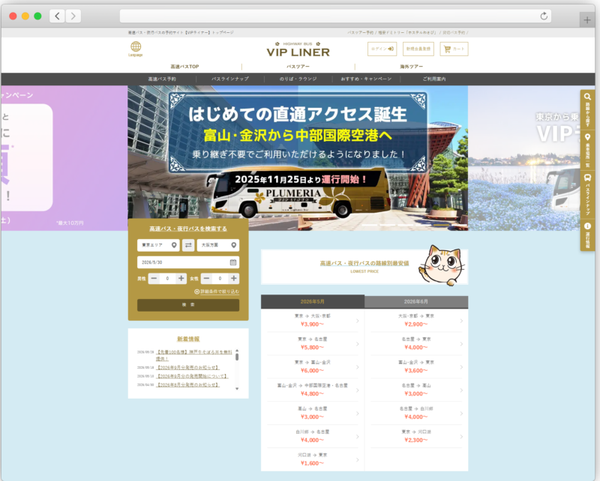The width and height of the screenshot is (600, 481).
Task: Switch to 2026年5月 price tab
Action: pos(313,302)
